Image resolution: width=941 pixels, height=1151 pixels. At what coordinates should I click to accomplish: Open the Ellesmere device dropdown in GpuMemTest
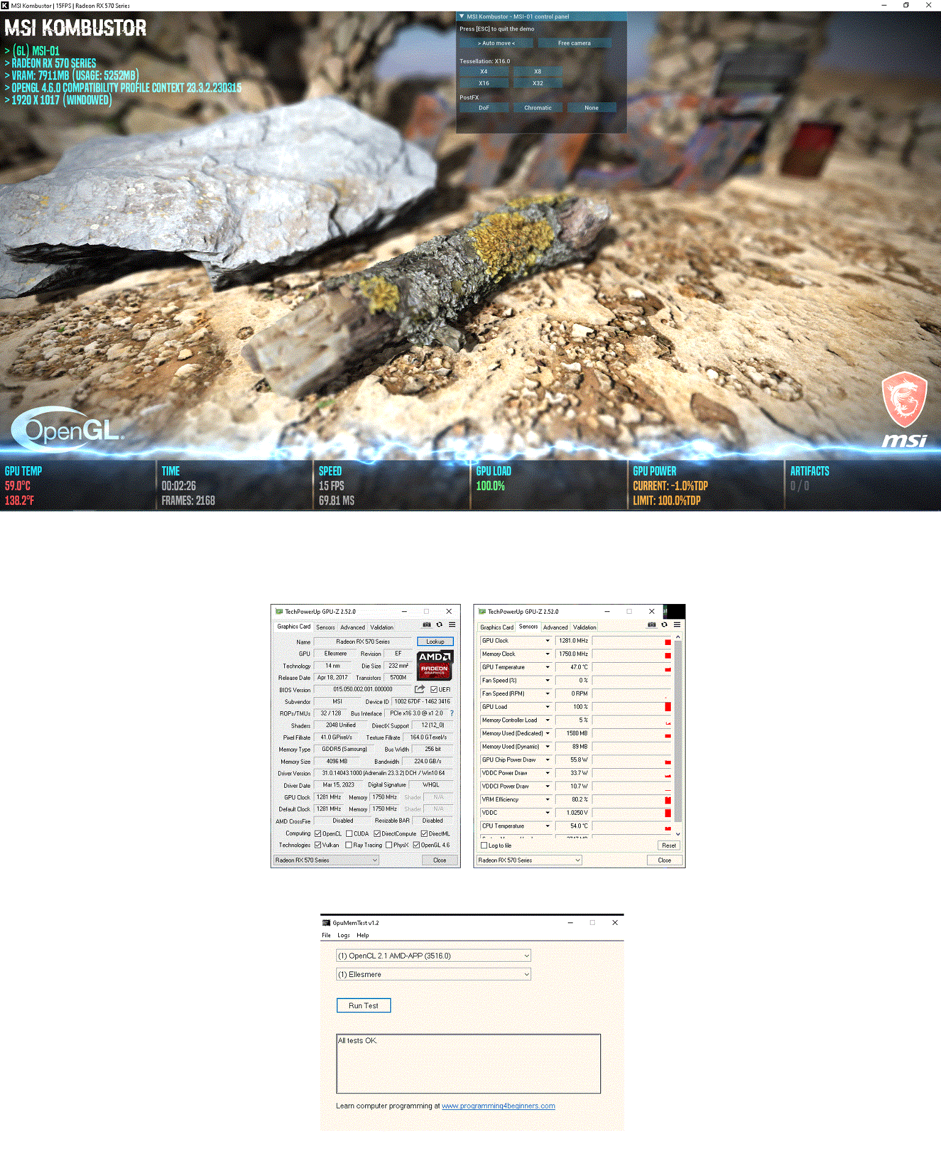coord(434,974)
